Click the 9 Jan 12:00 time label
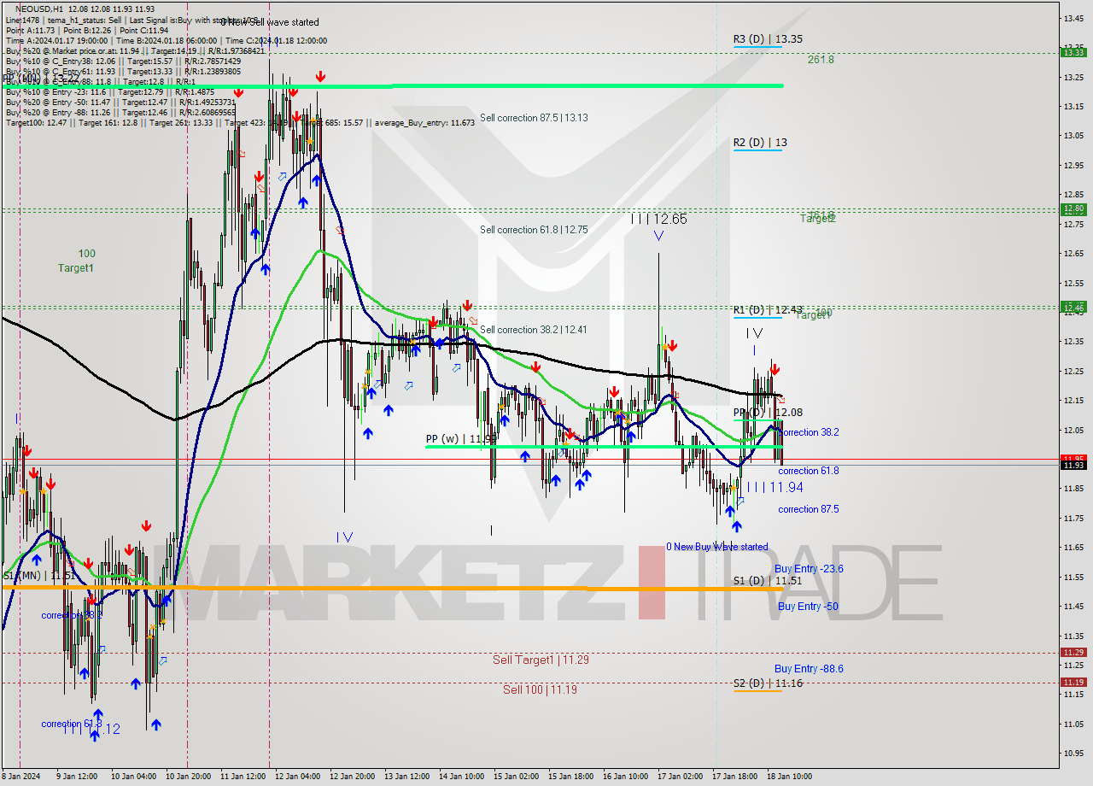Viewport: 1093px width, 786px height. (x=78, y=777)
